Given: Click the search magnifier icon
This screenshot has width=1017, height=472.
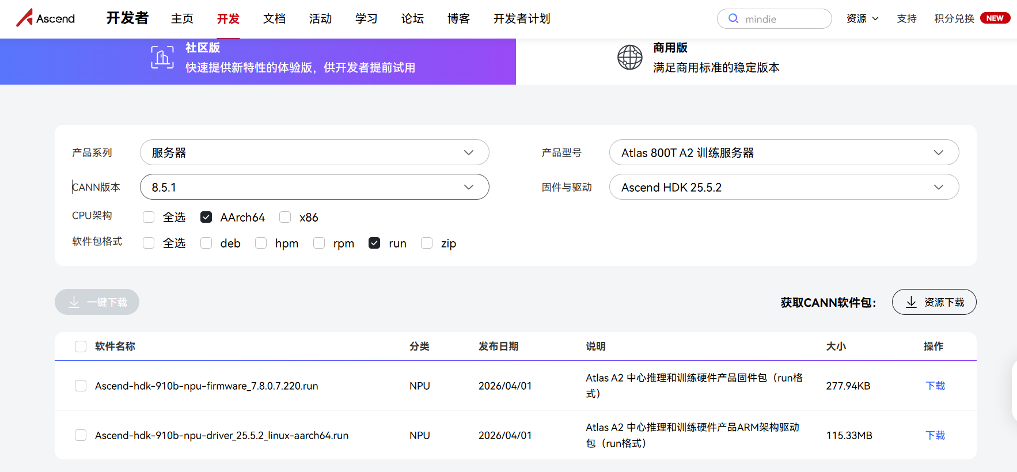Looking at the screenshot, I should point(733,18).
